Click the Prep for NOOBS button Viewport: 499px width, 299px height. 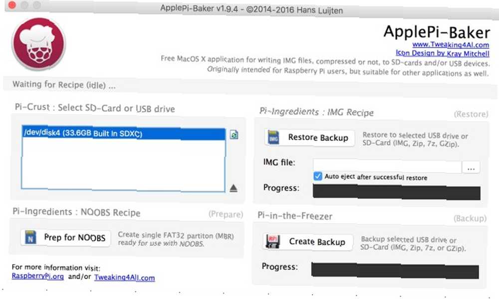[x=65, y=238]
